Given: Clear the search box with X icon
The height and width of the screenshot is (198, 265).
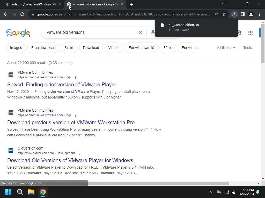Looking at the screenshot, I should (x=140, y=32).
